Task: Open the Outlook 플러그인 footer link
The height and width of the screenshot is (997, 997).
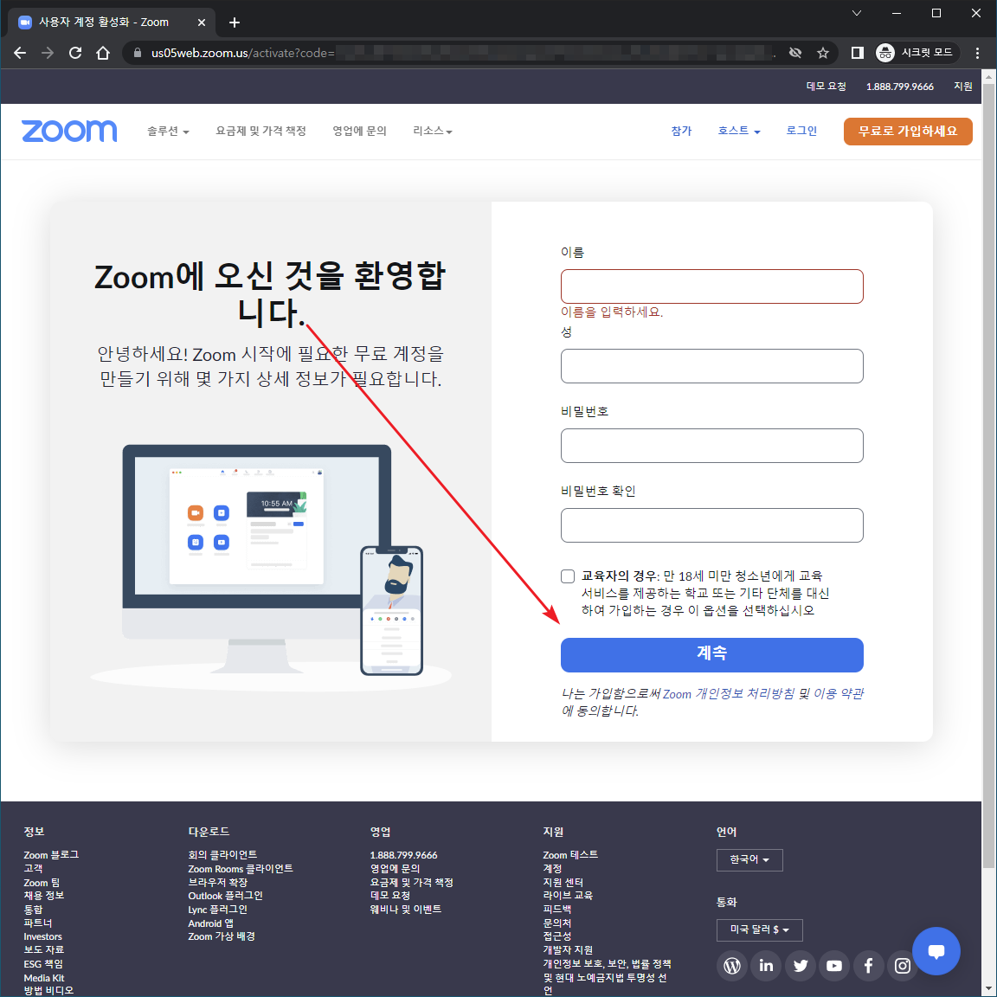Action: click(x=225, y=896)
